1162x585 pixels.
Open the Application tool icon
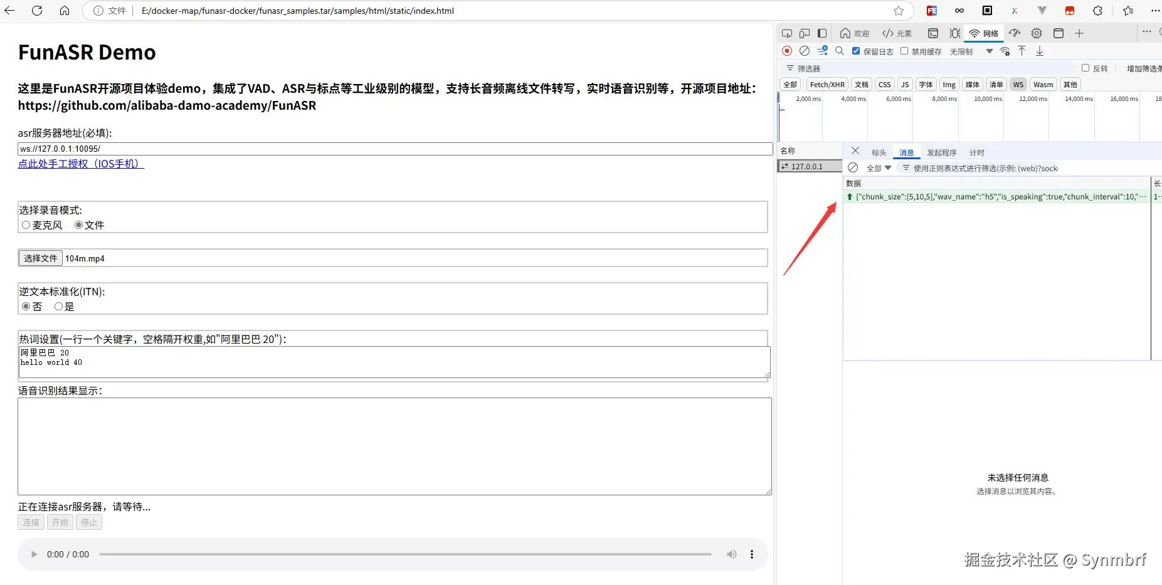pyautogui.click(x=1059, y=33)
